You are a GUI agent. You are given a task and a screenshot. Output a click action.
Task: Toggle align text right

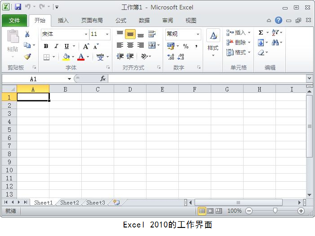141,45
